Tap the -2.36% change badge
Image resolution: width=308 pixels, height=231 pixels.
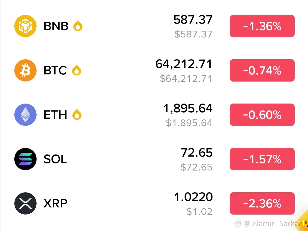pos(262,203)
